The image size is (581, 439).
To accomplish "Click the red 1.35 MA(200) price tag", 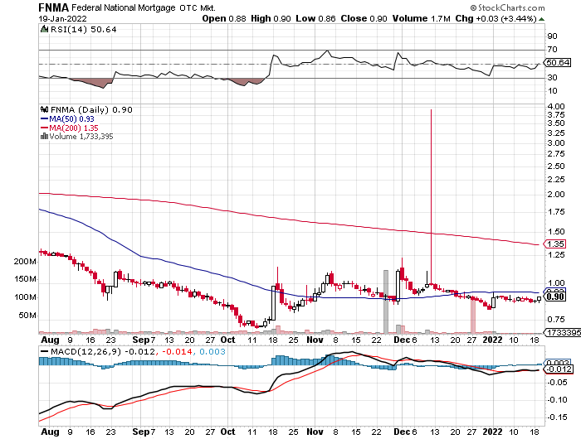I will [554, 244].
